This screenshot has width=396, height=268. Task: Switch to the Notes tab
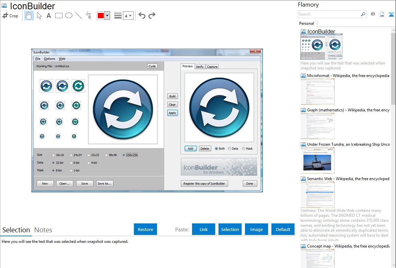(43, 230)
